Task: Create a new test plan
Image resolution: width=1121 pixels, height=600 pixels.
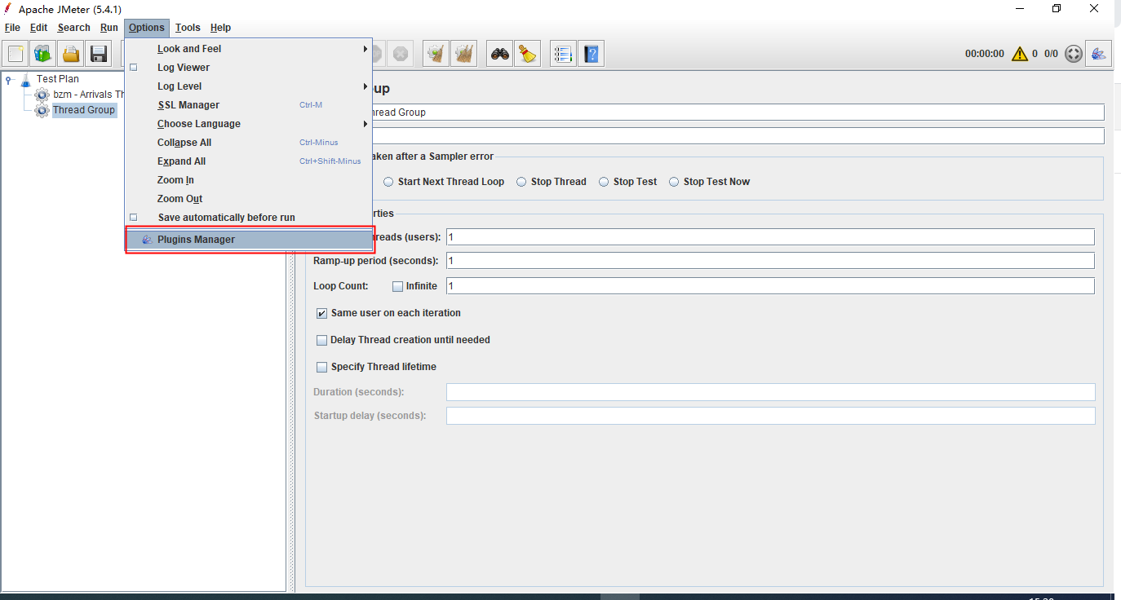Action: 15,53
